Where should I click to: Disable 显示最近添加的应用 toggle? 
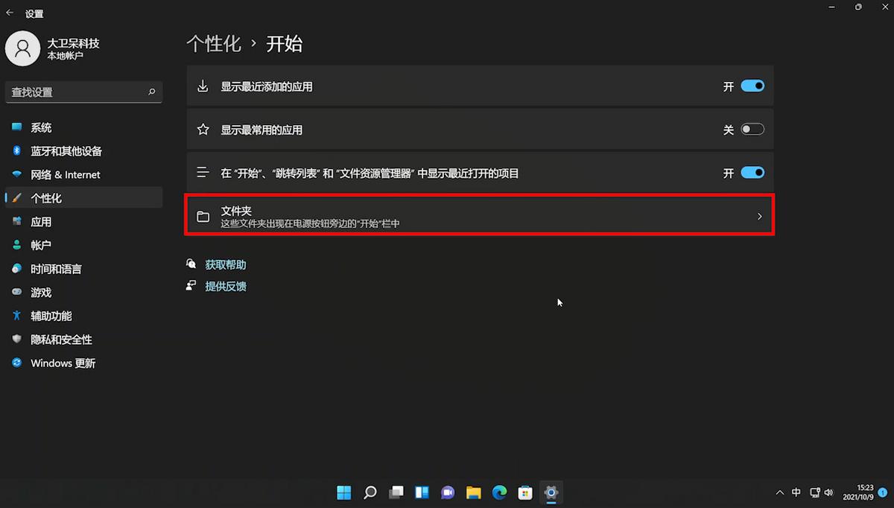[x=752, y=86]
